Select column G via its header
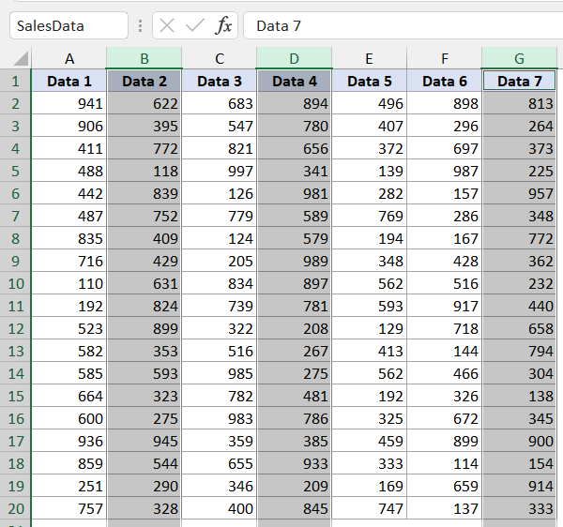The height and width of the screenshot is (527, 563). coord(520,58)
